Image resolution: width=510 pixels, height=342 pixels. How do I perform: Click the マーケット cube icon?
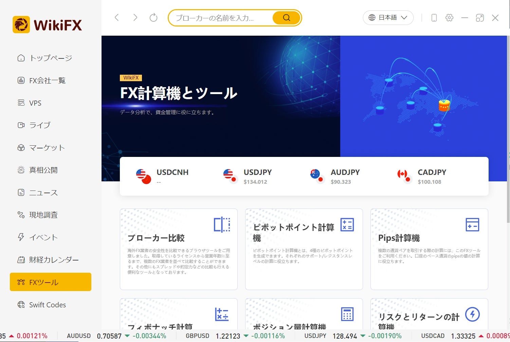21,148
